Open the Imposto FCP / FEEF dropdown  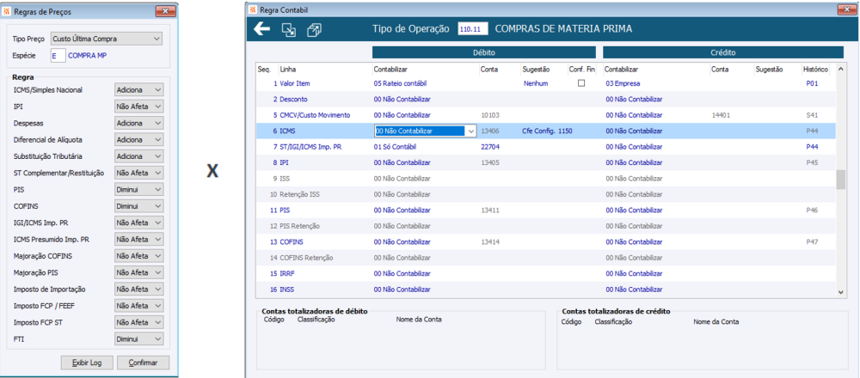pyautogui.click(x=138, y=306)
